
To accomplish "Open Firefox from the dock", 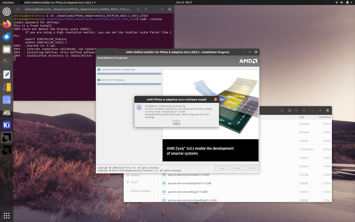I will coord(7,24).
